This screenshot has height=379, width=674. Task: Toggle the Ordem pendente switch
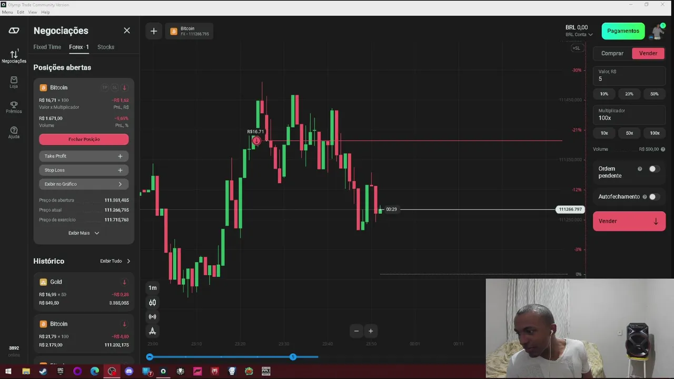tap(654, 169)
